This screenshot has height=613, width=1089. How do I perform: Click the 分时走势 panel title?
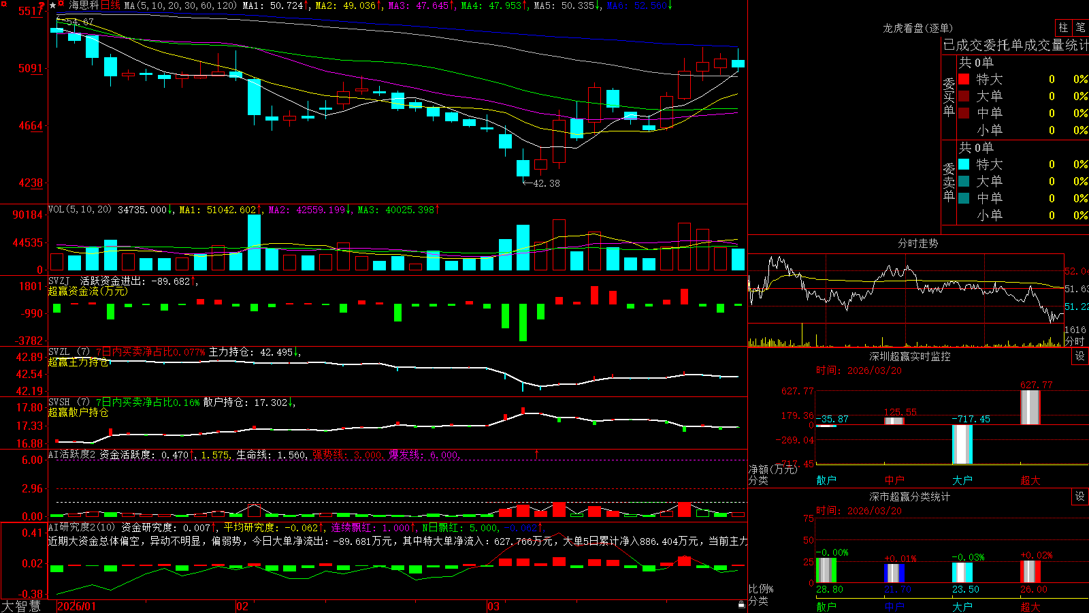[x=918, y=243]
